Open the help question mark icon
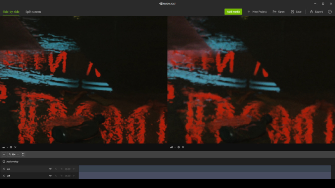The height and width of the screenshot is (188, 335). click(330, 12)
